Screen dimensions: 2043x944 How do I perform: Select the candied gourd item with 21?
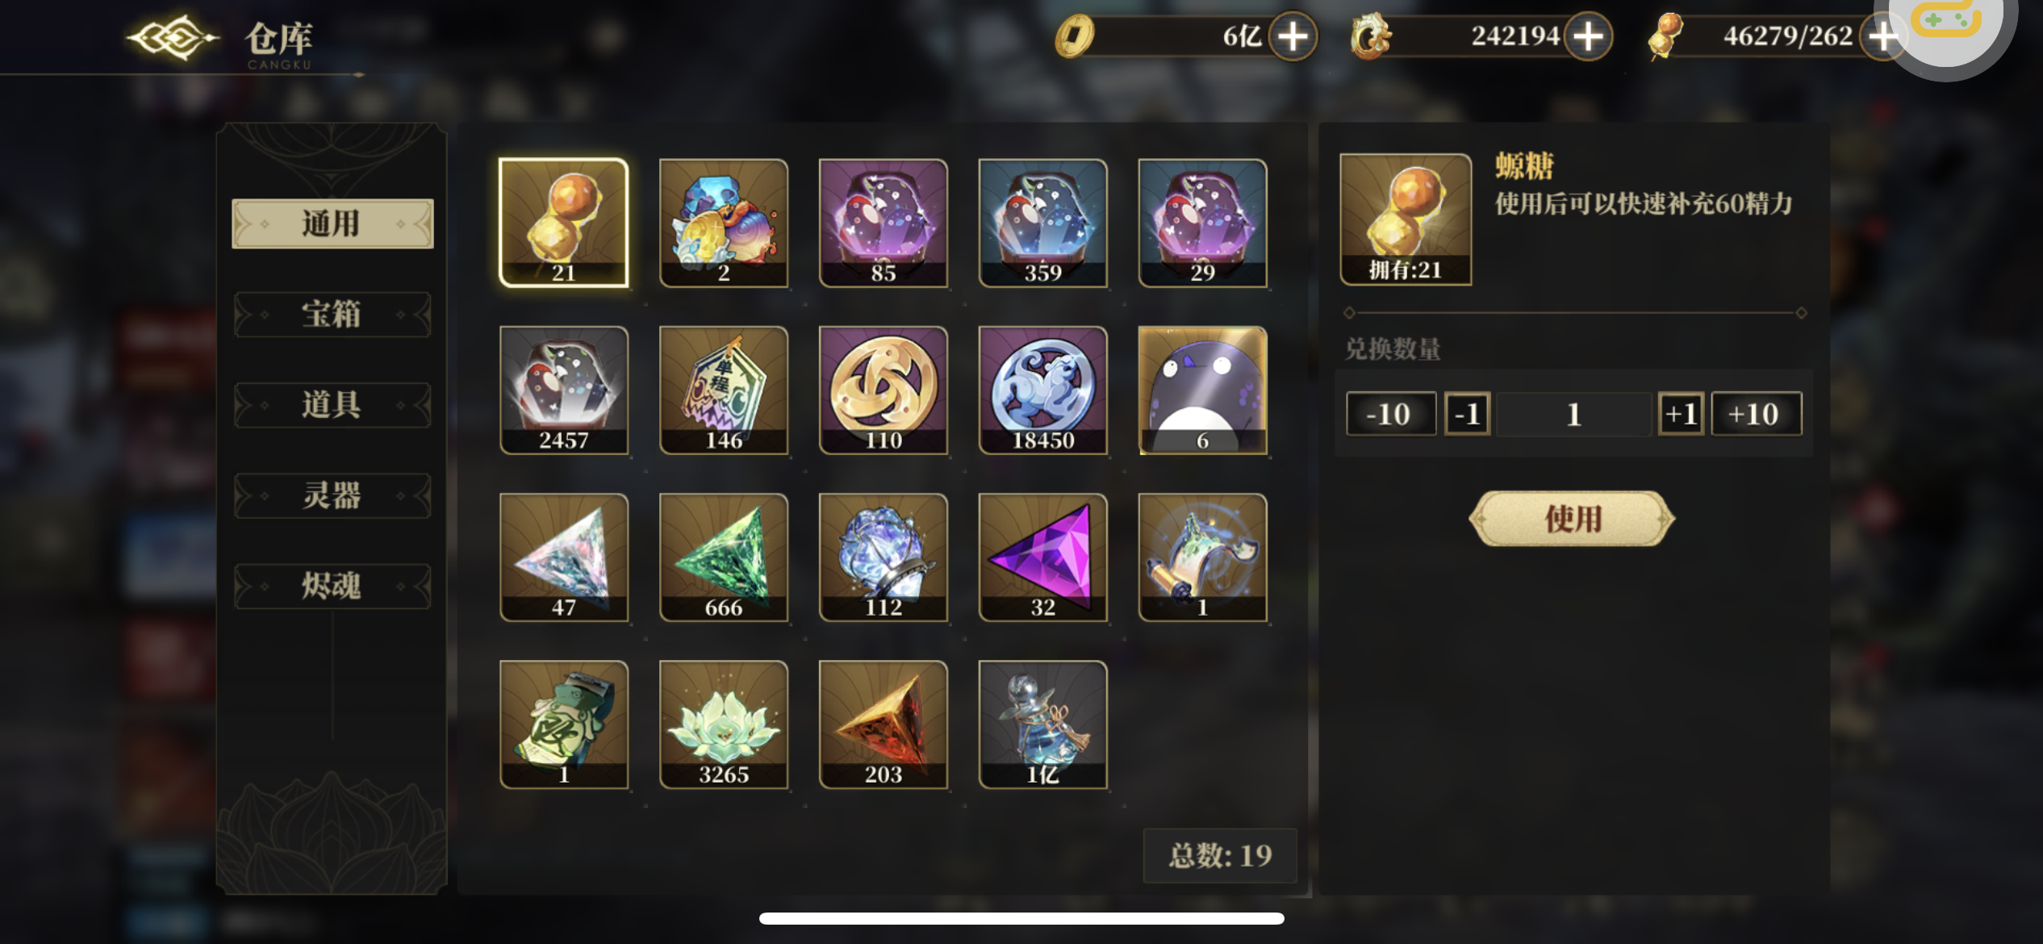(x=563, y=223)
